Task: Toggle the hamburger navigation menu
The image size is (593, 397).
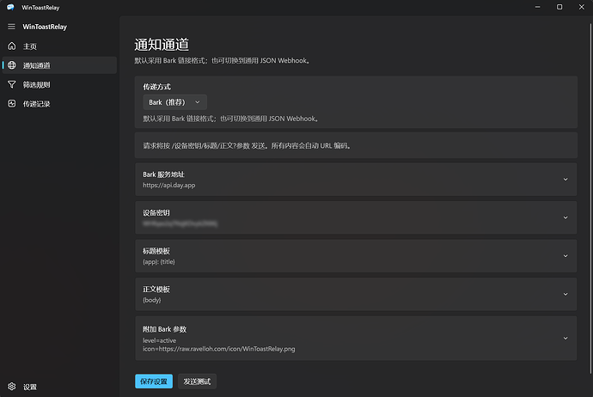Action: tap(11, 27)
